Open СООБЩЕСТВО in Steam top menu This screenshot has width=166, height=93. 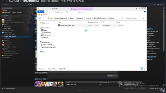(50, 1)
